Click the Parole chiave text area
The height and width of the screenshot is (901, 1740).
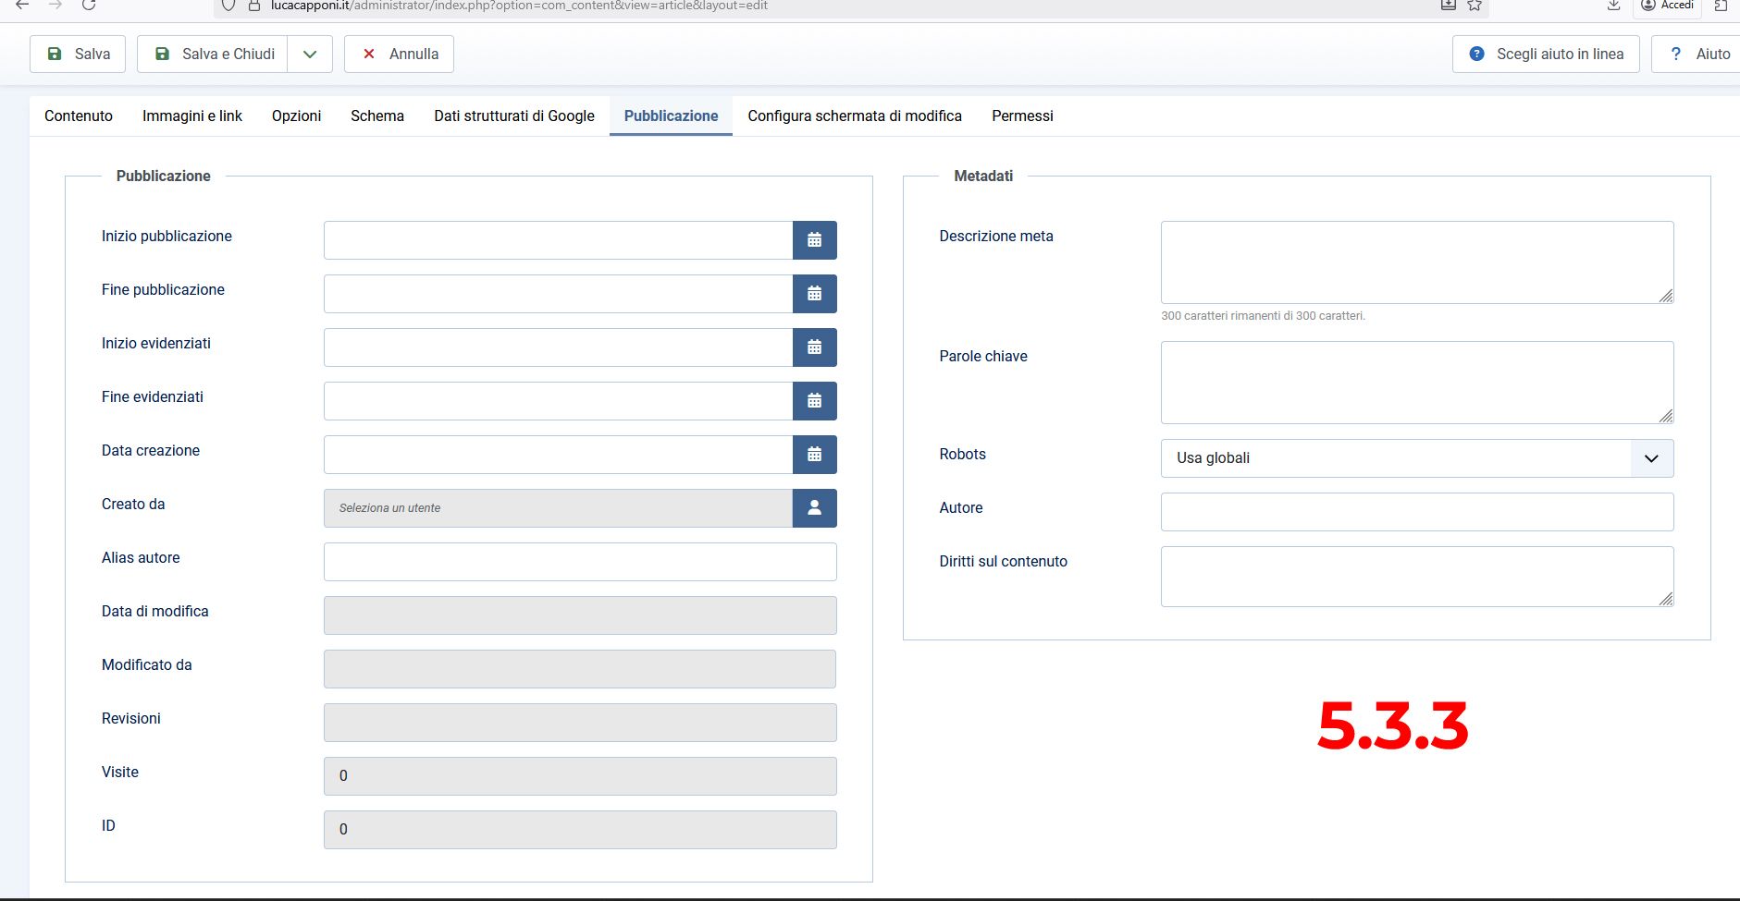coord(1416,383)
